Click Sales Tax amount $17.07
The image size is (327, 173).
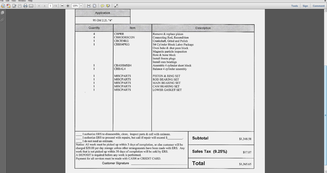click(247, 152)
